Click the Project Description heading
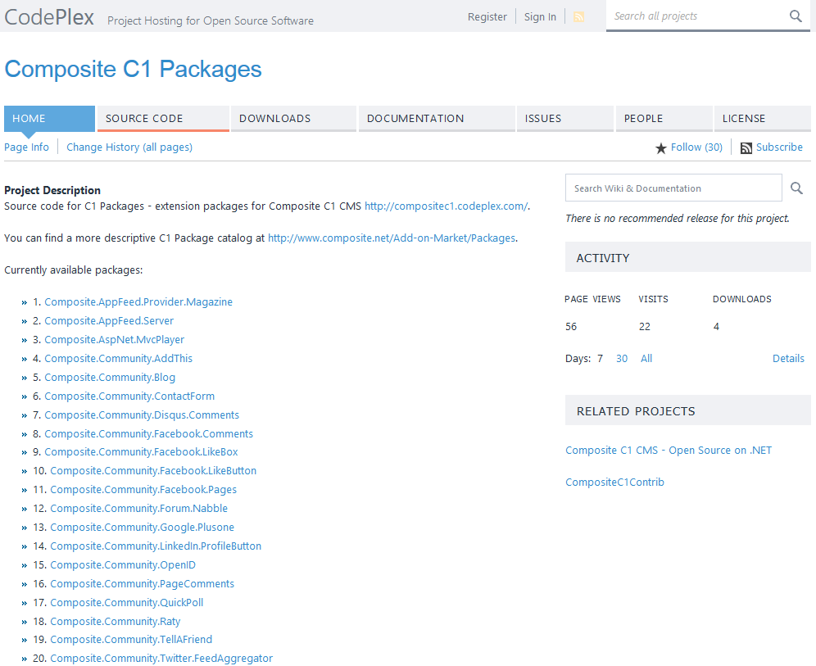Viewport: 816px width, 666px height. coord(52,190)
